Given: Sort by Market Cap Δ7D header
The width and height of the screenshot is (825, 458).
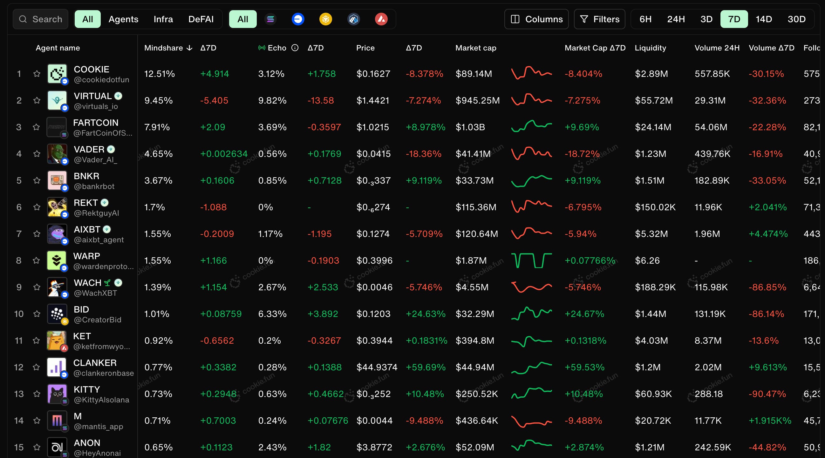Looking at the screenshot, I should click(x=595, y=48).
